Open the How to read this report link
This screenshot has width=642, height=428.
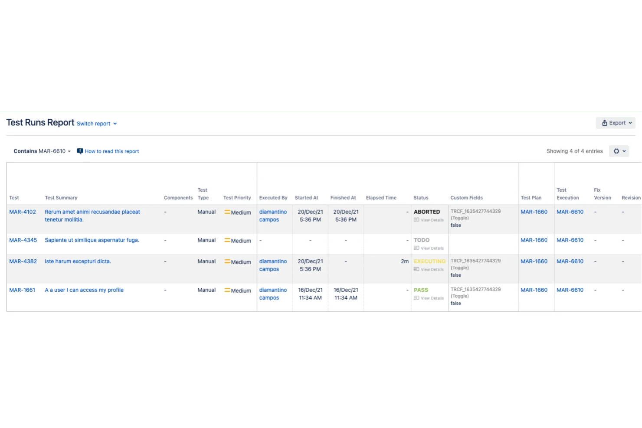point(111,151)
